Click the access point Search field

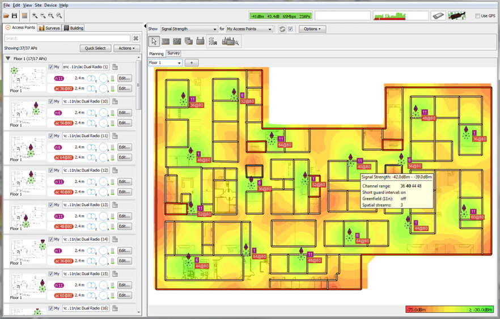pos(67,39)
